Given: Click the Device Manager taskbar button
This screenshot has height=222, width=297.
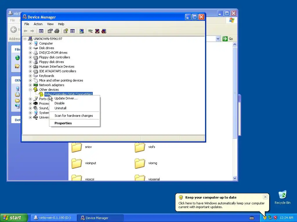Looking at the screenshot, I should click(x=100, y=218).
